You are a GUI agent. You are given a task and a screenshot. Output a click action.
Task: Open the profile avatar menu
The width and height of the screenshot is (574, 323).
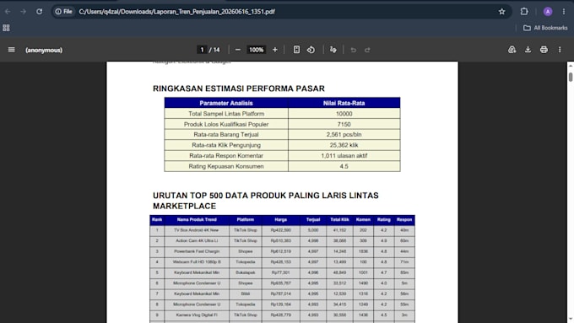click(x=548, y=12)
